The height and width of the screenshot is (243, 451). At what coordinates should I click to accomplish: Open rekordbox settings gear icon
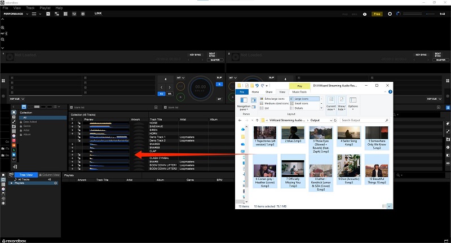click(390, 14)
